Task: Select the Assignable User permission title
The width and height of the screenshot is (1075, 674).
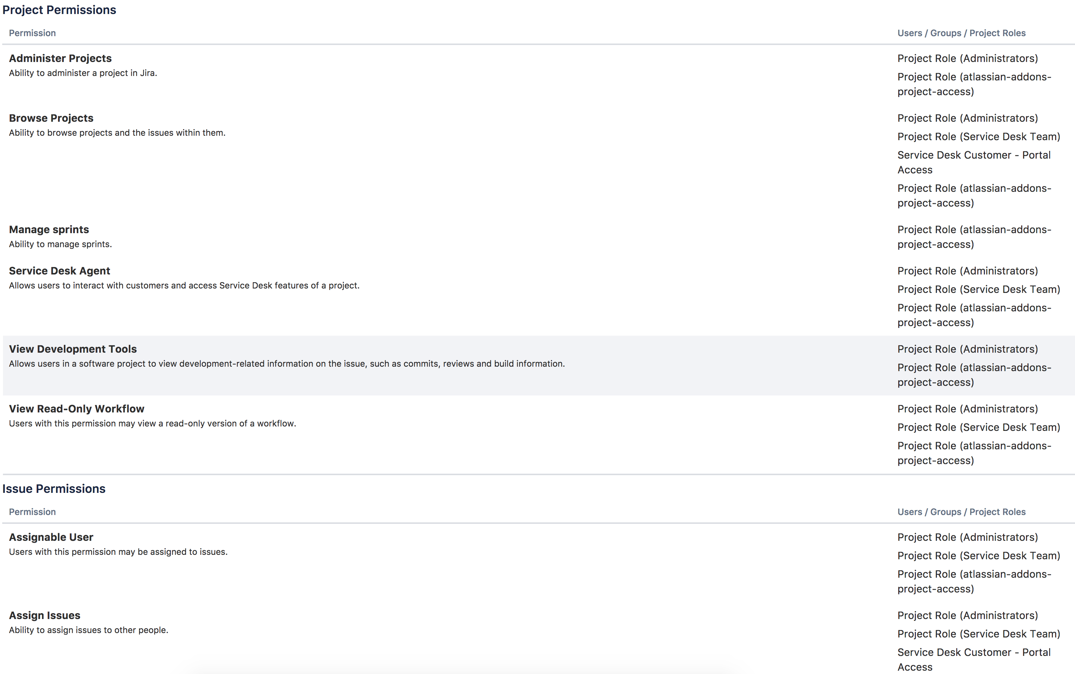Action: coord(51,537)
